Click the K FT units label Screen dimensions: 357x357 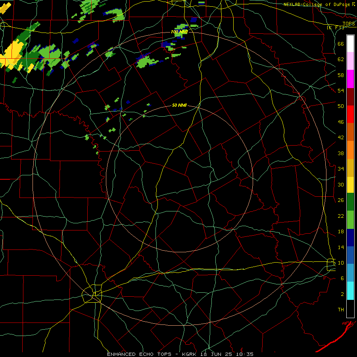336,27
